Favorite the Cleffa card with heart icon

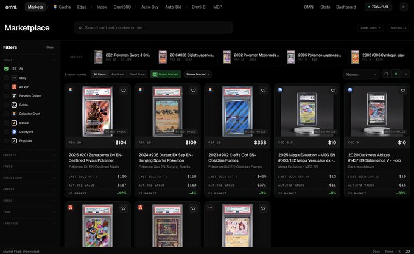[263, 91]
